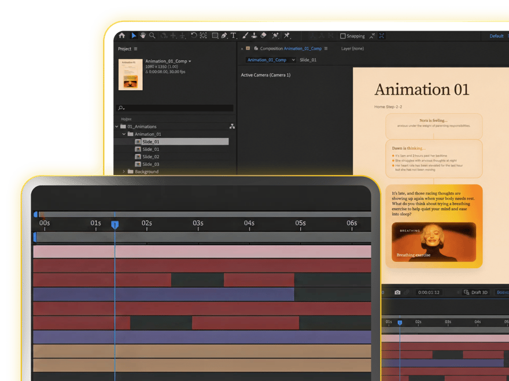Select the Roto Brush tool

pyautogui.click(x=275, y=35)
